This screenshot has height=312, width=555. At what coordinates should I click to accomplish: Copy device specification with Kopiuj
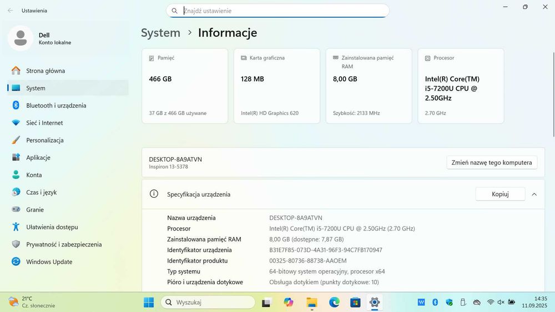[500, 194]
